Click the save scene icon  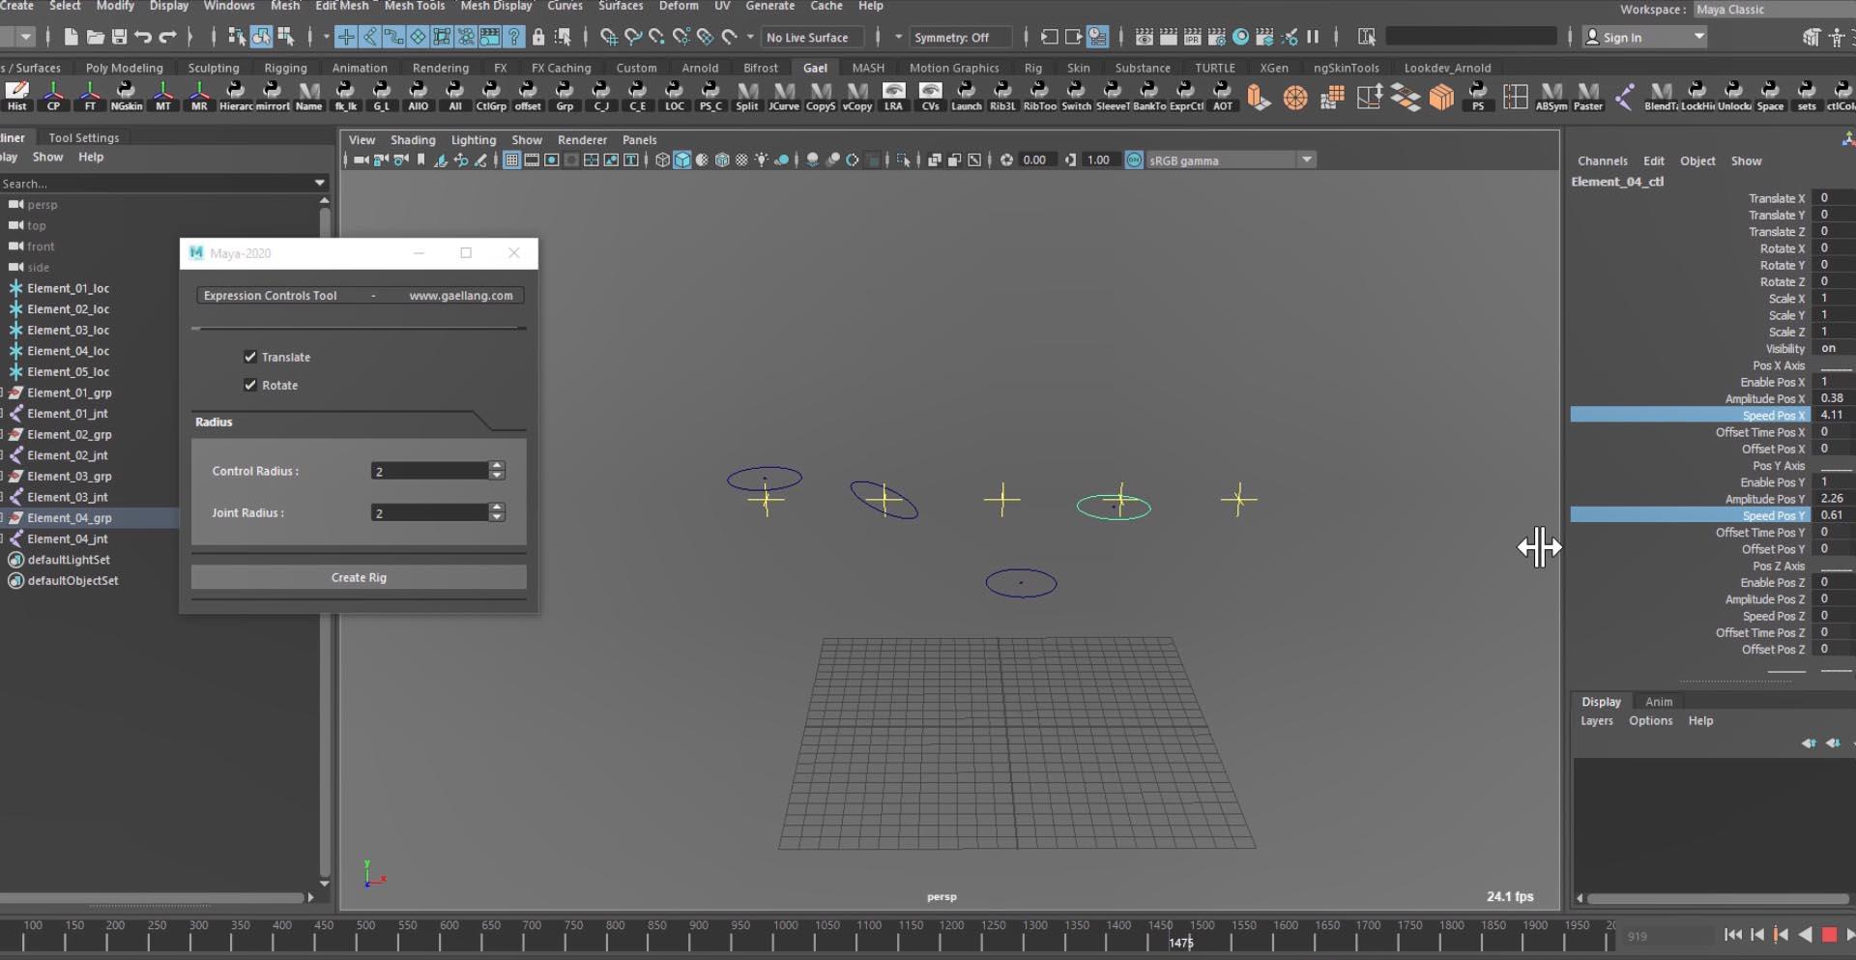coord(119,37)
